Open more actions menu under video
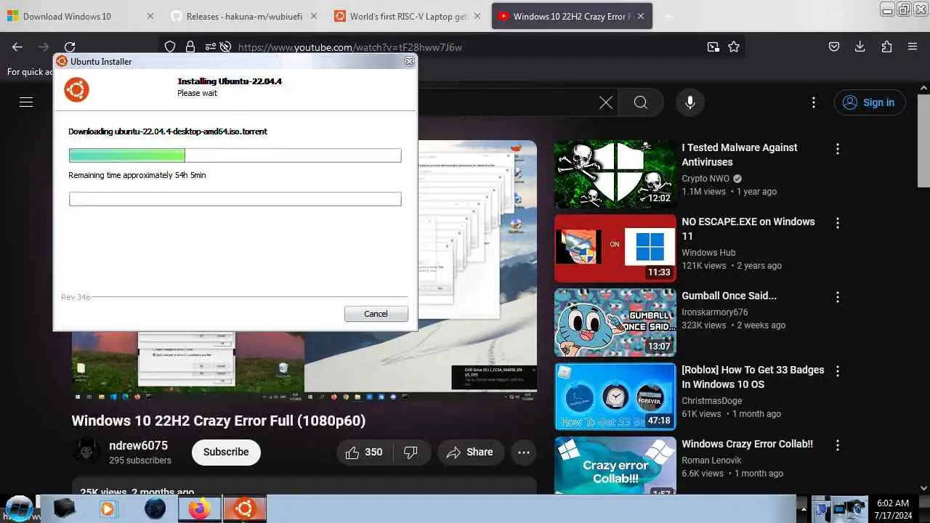This screenshot has width=930, height=523. click(524, 452)
